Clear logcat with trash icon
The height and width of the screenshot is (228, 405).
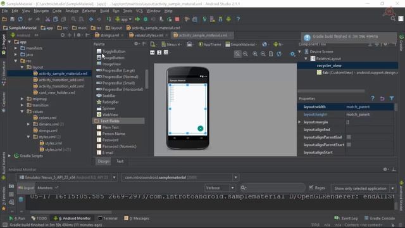coord(21,199)
